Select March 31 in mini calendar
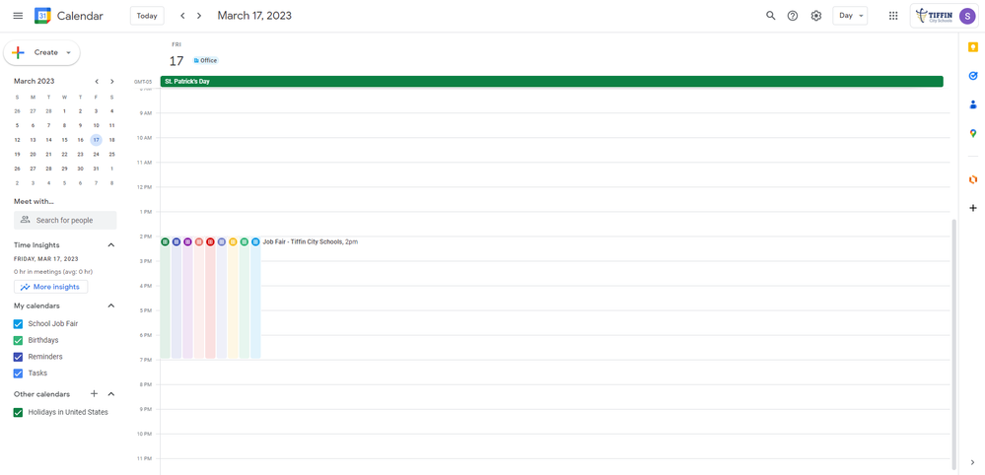 tap(96, 169)
